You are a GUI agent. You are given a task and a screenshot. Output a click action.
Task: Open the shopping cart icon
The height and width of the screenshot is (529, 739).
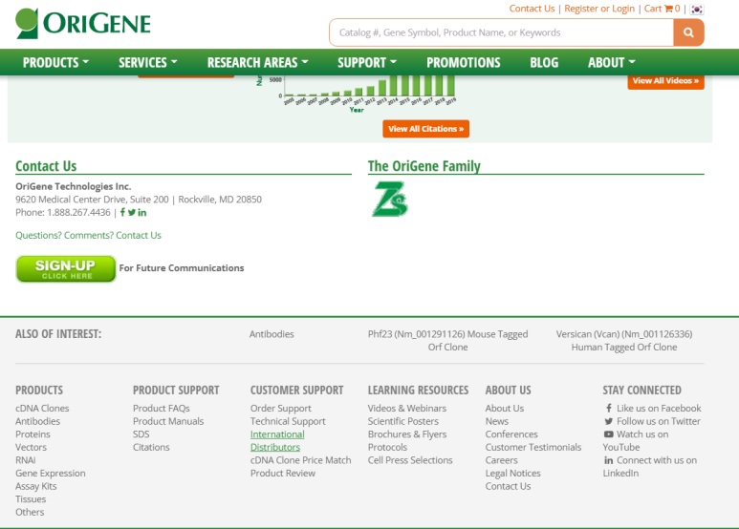pos(668,9)
